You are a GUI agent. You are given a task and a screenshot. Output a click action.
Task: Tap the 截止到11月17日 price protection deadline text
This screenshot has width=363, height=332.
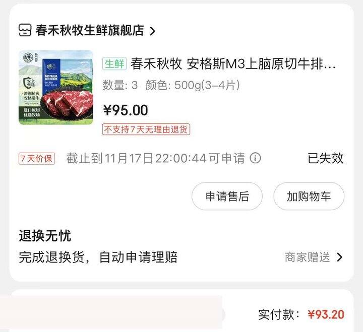155,158
